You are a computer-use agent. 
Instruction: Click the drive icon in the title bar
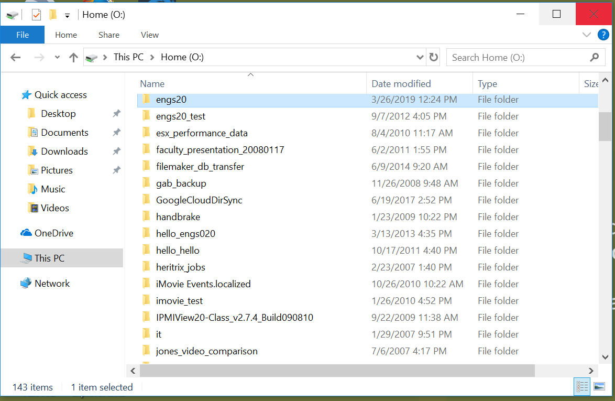coord(13,15)
